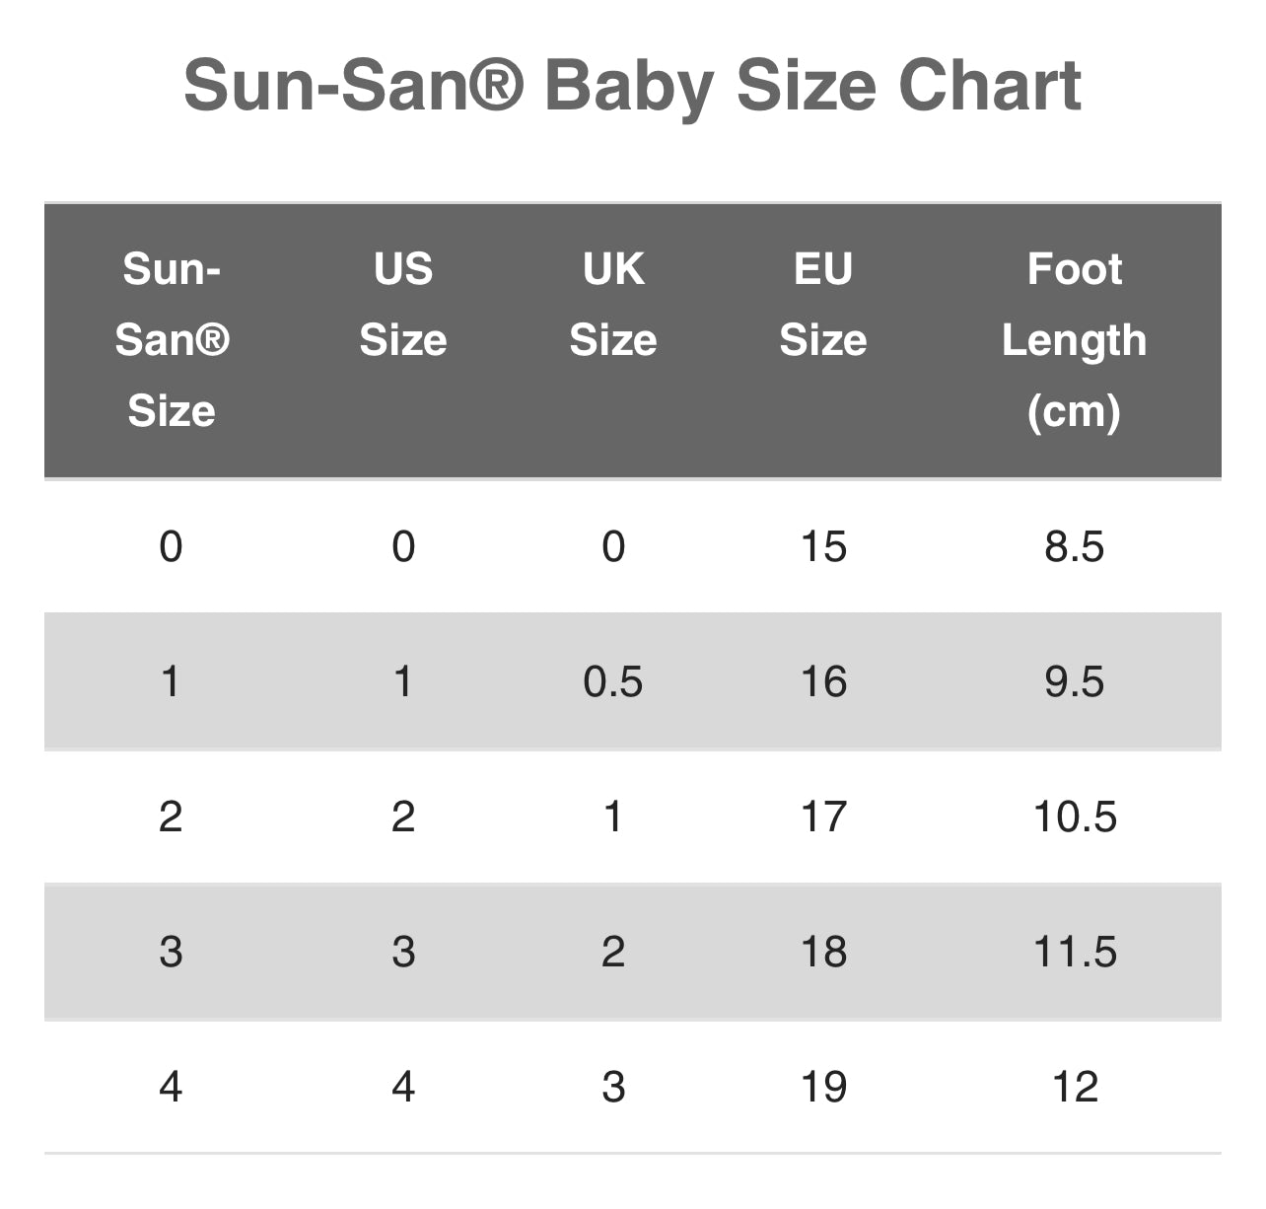Select the UK size 0.5 cell

click(613, 681)
